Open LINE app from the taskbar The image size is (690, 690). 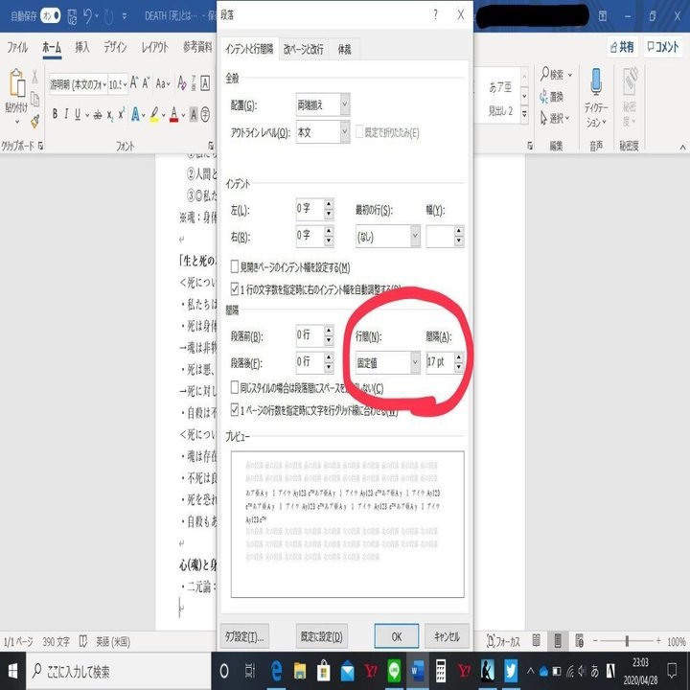tap(394, 671)
